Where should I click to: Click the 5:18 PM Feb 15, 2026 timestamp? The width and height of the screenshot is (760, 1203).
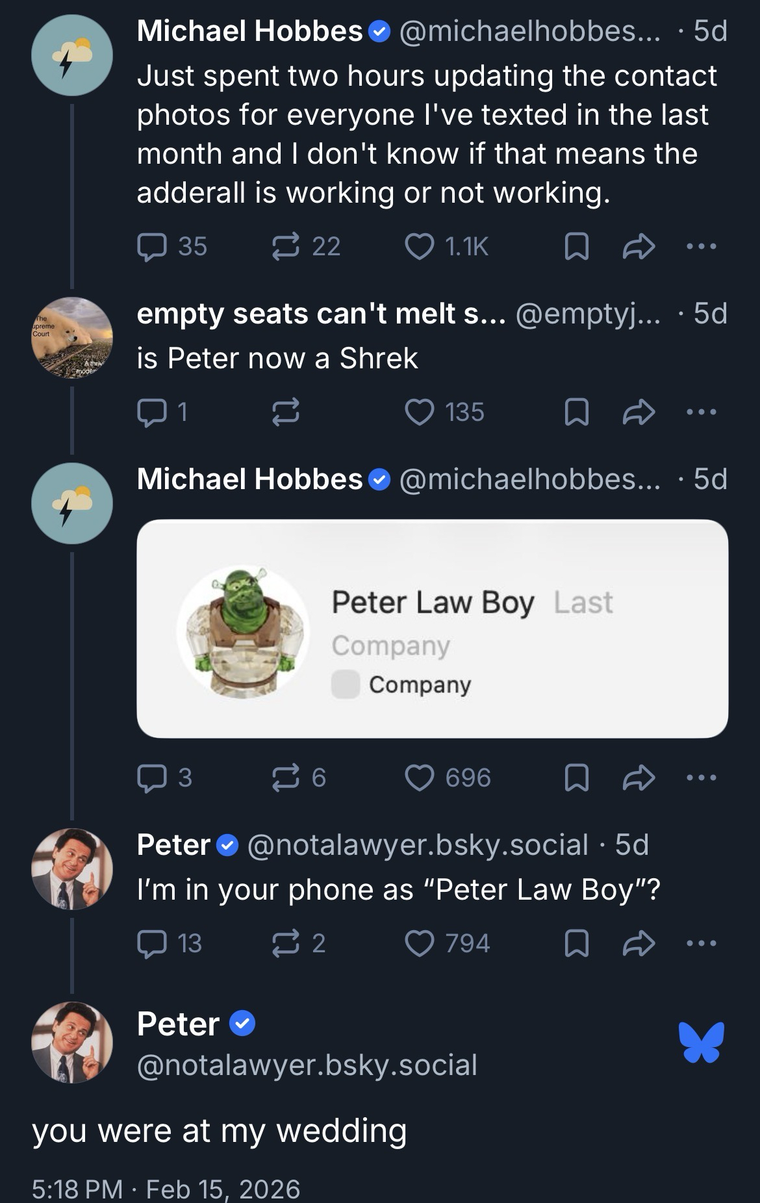click(166, 1189)
